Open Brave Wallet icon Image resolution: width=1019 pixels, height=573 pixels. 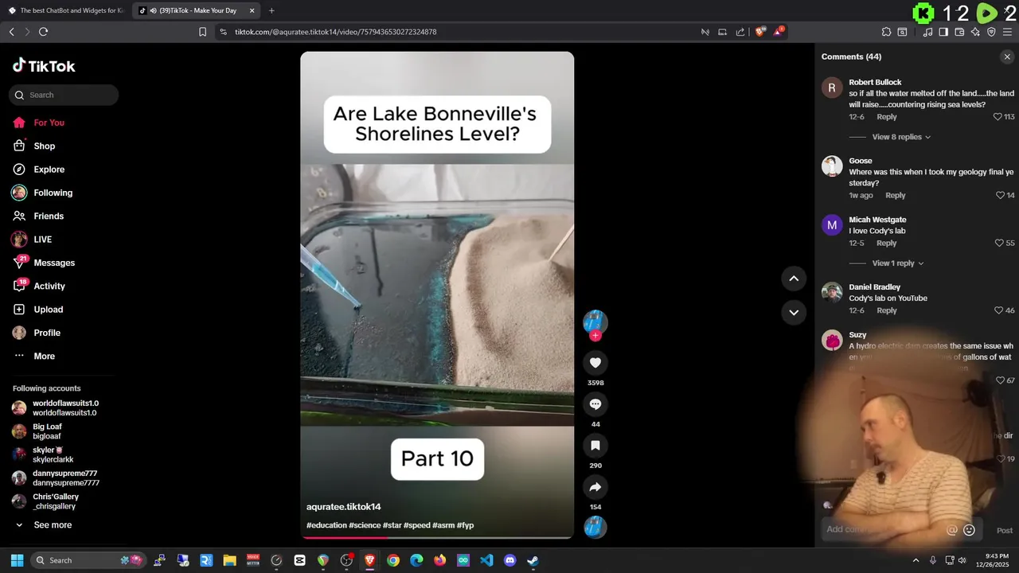pyautogui.click(x=959, y=32)
